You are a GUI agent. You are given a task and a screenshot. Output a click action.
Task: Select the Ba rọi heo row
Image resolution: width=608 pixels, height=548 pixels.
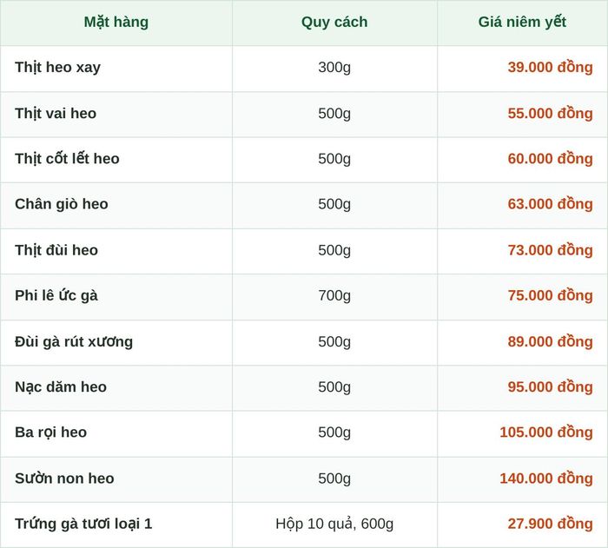304,433
